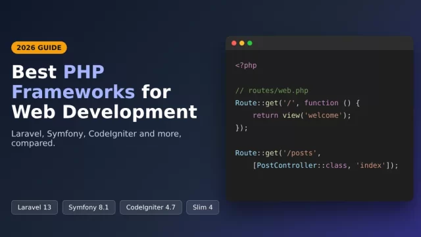Image resolution: width=421 pixels, height=237 pixels.
Task: Click the yellow minimize dot of code window
Action: pos(242,43)
